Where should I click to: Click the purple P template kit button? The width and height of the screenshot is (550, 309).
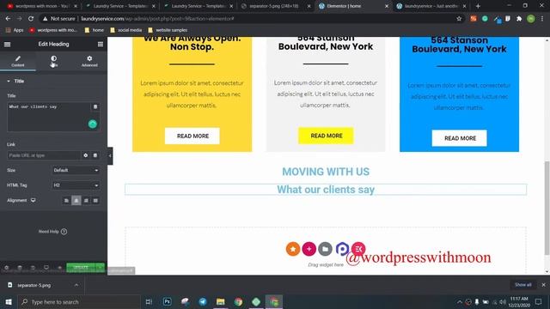[x=342, y=249]
